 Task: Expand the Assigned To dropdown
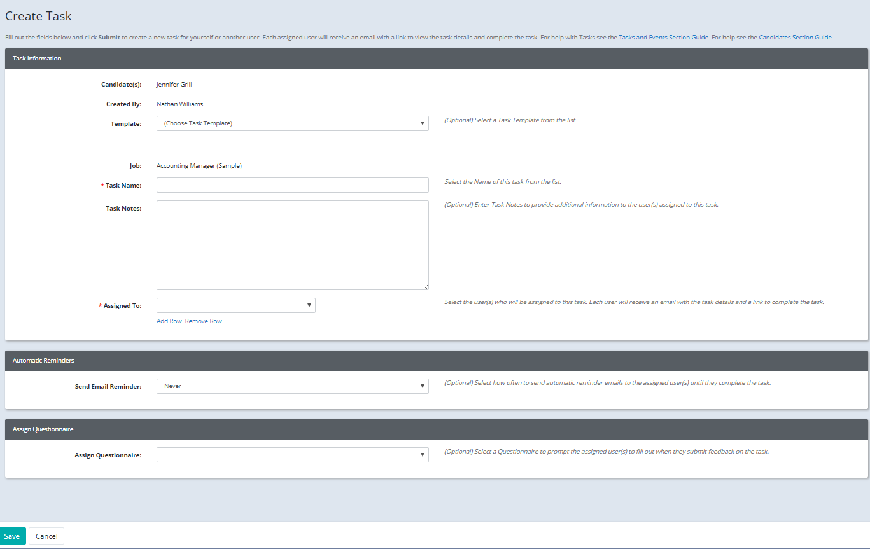click(235, 305)
